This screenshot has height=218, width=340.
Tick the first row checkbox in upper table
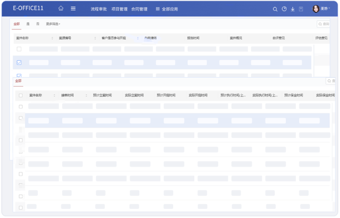pyautogui.click(x=19, y=49)
